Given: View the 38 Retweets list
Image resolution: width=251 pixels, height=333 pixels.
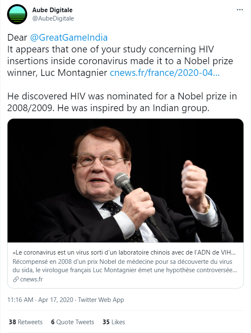Looking at the screenshot, I should tap(26, 322).
